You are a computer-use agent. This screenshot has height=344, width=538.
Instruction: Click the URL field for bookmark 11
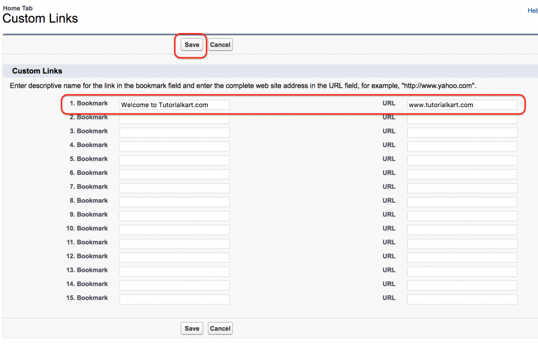462,244
